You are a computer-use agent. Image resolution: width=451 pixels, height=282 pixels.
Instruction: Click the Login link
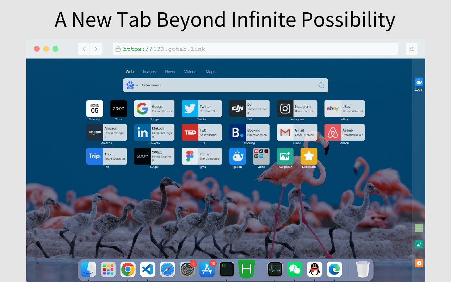pyautogui.click(x=419, y=90)
